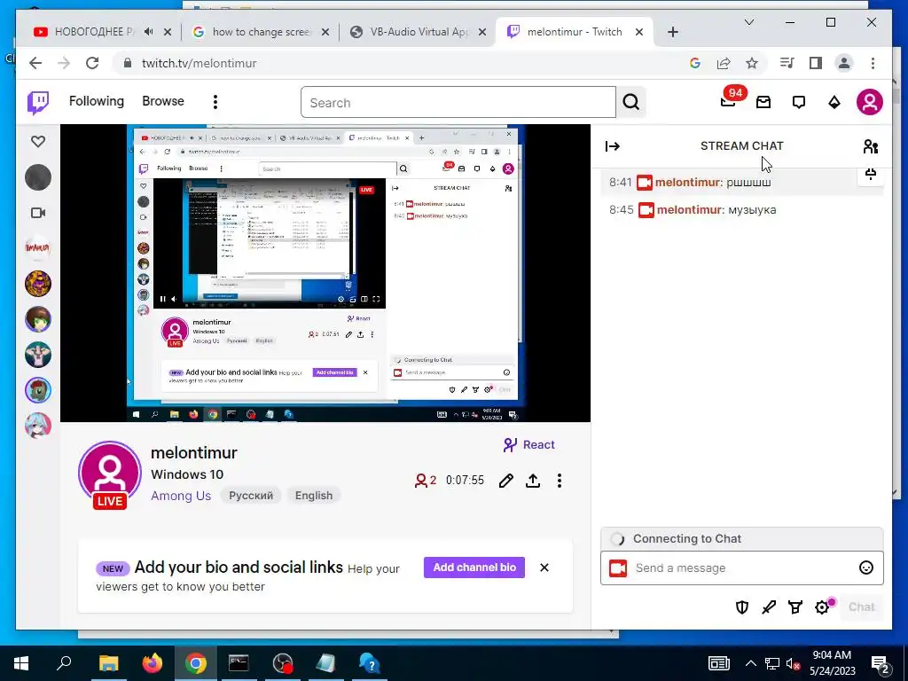Open channel points reward queue icon
The image size is (908, 681).
(795, 607)
